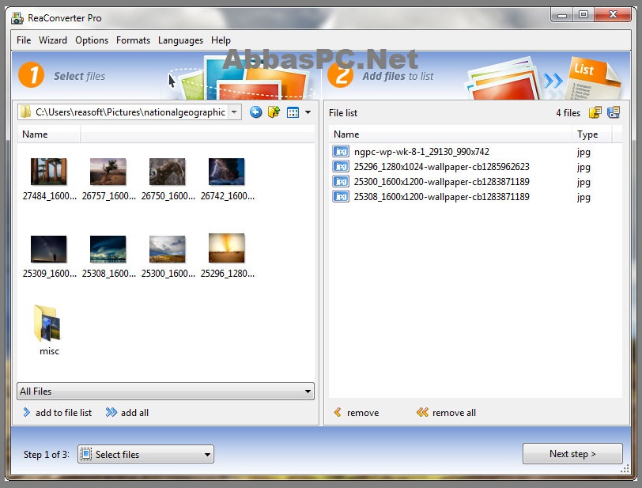Open the Formats menu
Image resolution: width=642 pixels, height=488 pixels.
[x=133, y=40]
